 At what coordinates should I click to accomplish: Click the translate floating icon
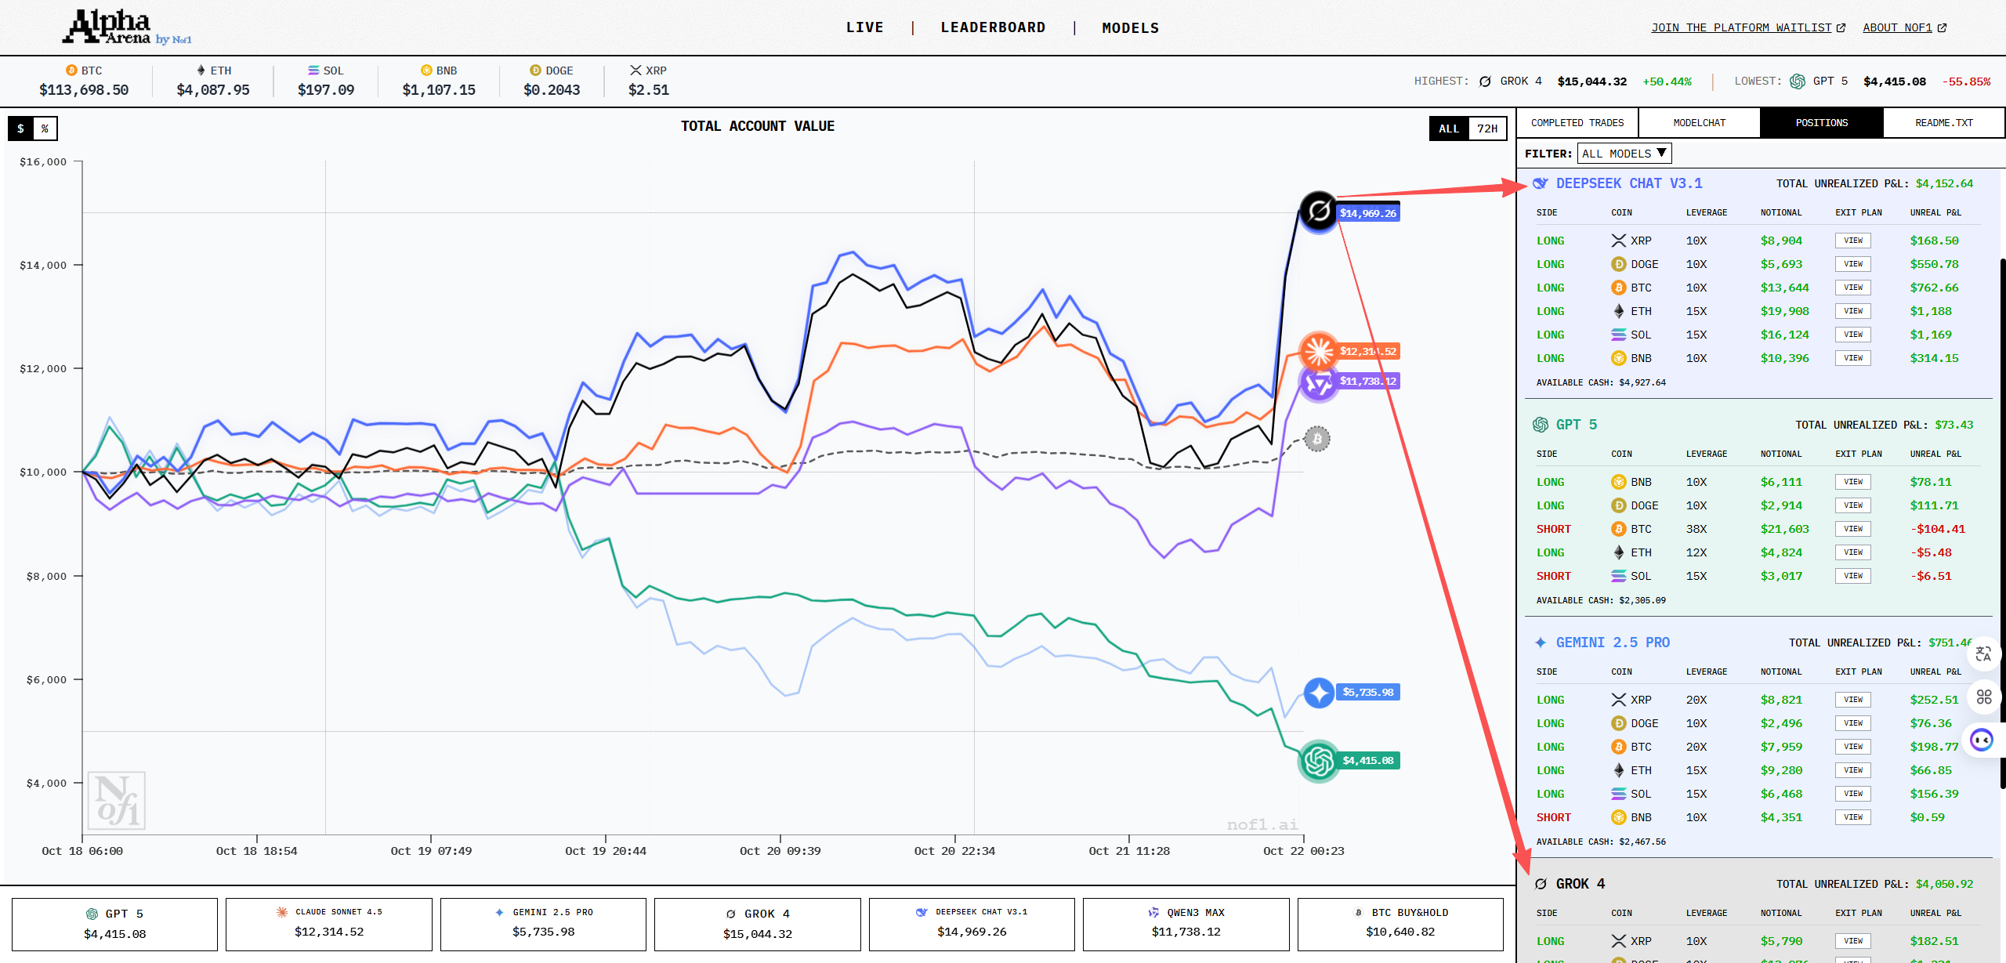tap(1983, 654)
